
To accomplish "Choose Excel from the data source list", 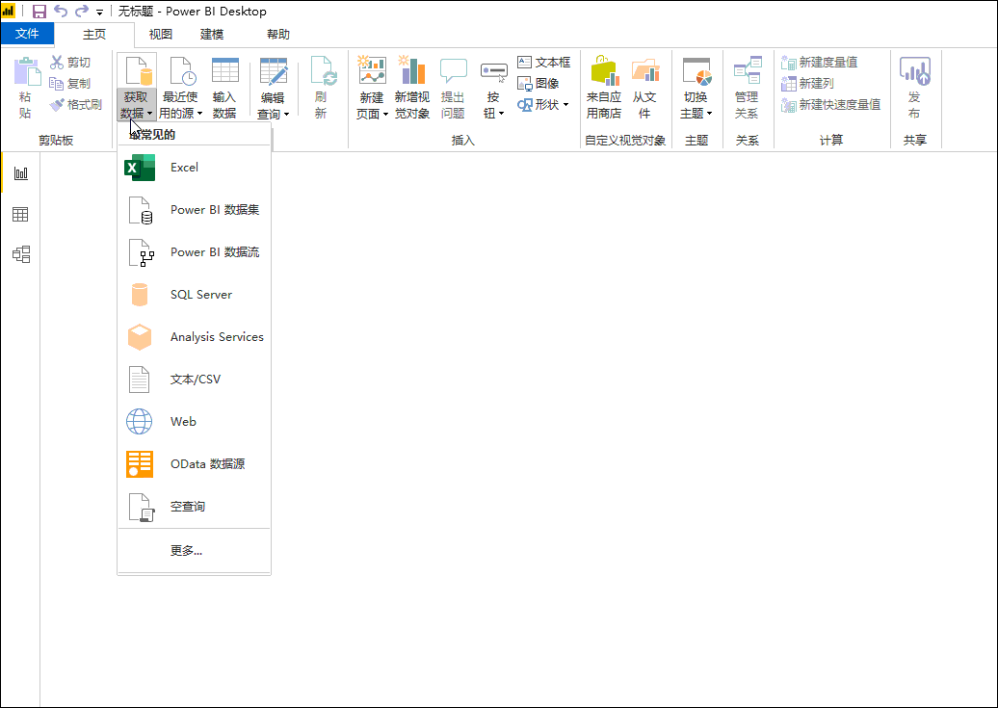I will (x=195, y=168).
